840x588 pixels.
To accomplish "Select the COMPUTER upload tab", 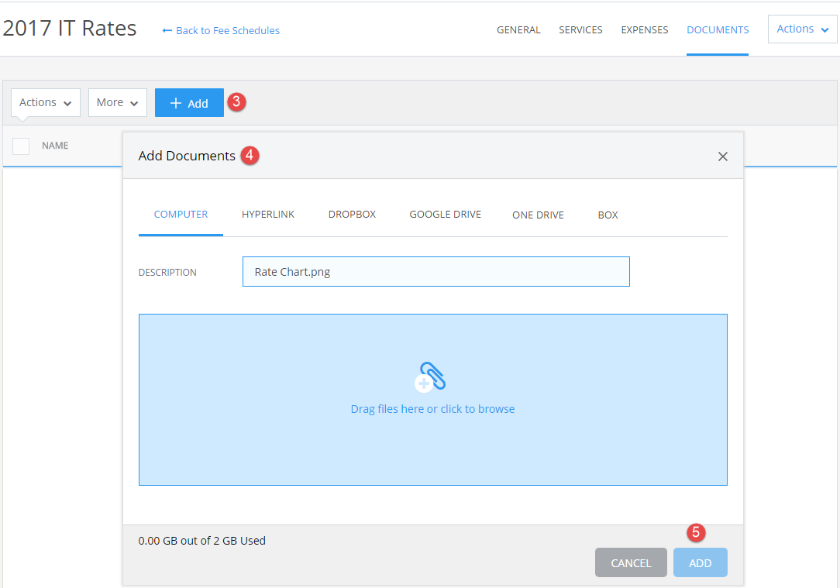I will click(181, 215).
